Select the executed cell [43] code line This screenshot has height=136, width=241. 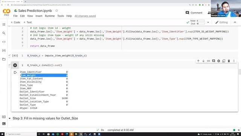pos(57,56)
